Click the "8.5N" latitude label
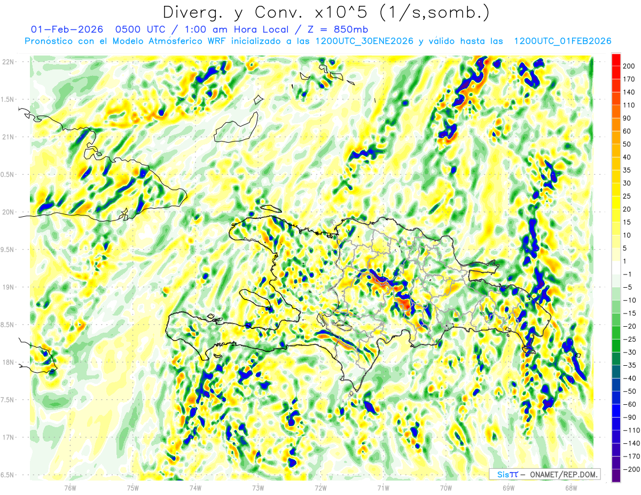Viewport: 641px width, 495px height. click(7, 325)
